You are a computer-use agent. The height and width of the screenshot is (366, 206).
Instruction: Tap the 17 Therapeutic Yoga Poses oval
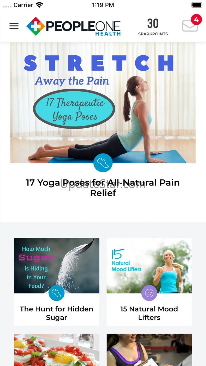[x=74, y=109]
